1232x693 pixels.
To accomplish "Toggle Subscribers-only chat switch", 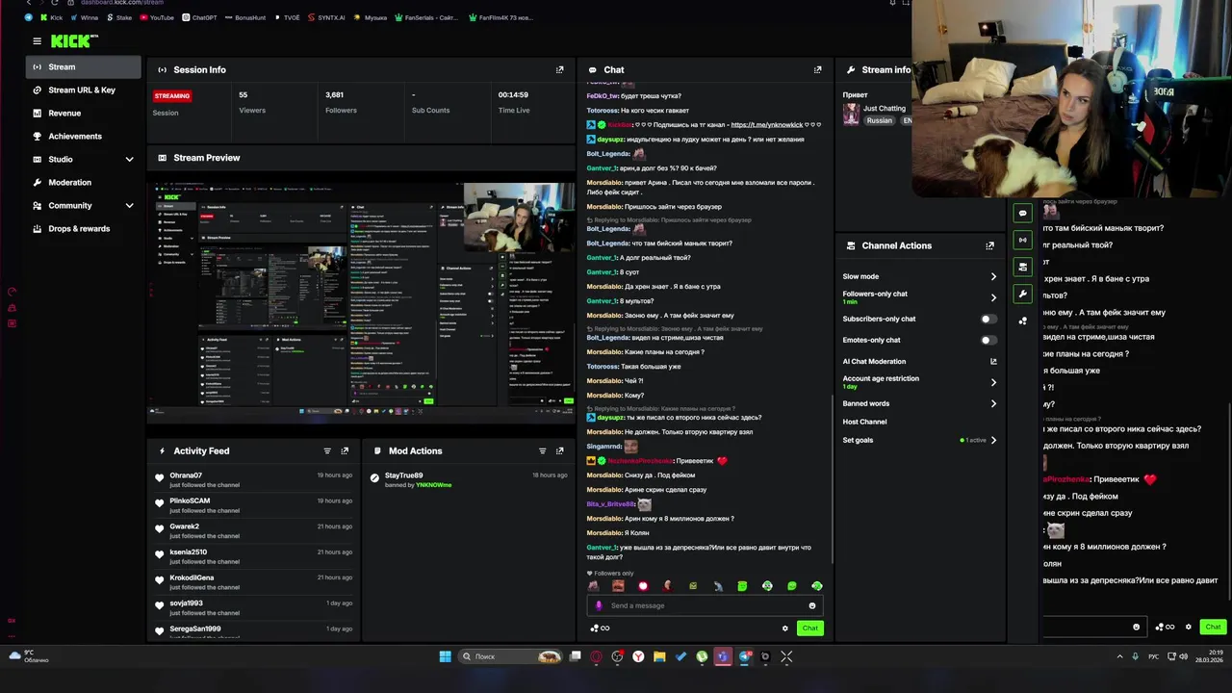I will point(988,319).
